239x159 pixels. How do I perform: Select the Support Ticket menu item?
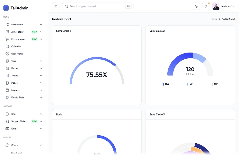[x=24, y=121]
